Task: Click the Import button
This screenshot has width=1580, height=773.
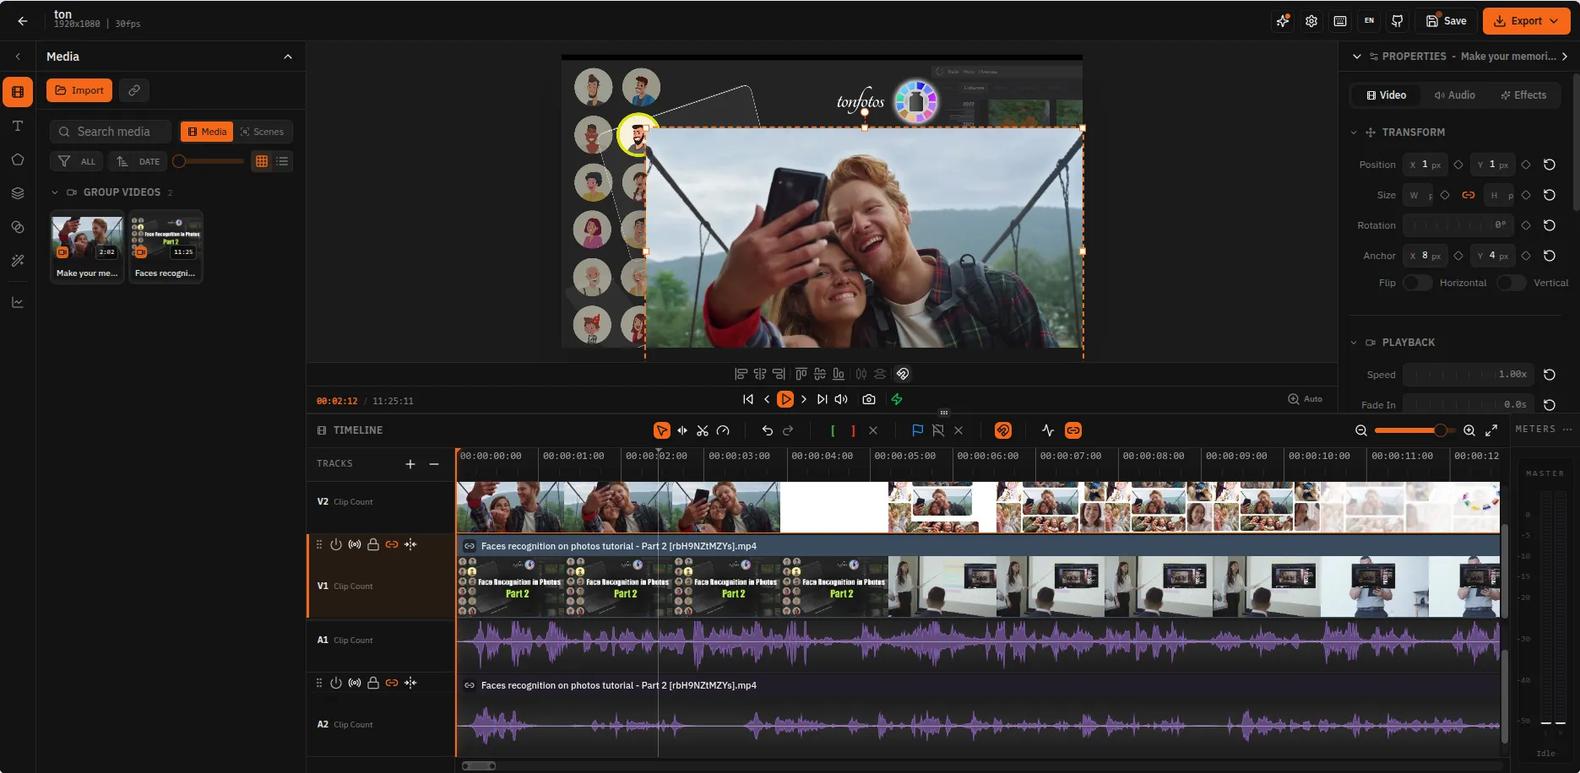Action: click(x=79, y=90)
